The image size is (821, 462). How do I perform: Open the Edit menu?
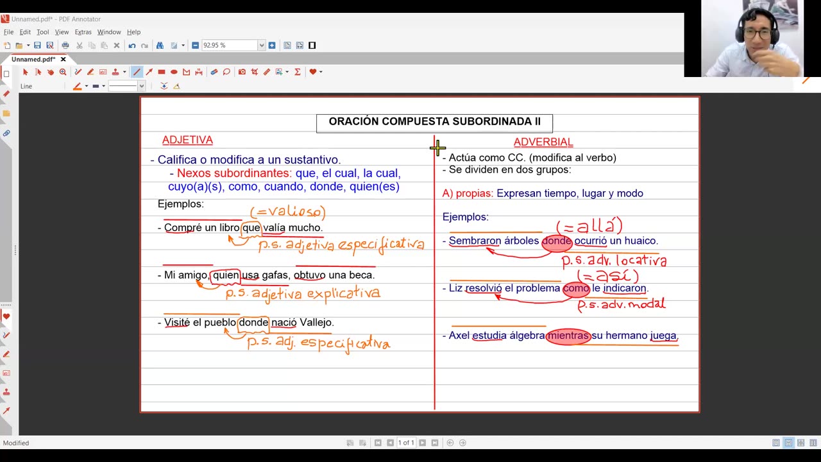point(25,32)
